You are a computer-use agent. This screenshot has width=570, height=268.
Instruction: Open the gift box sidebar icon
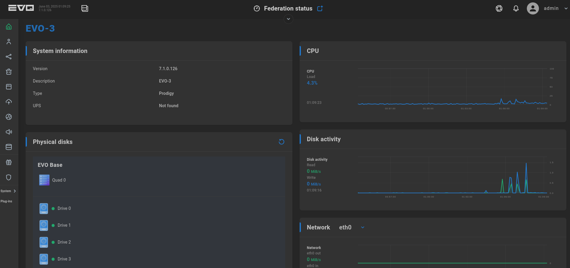[9, 162]
